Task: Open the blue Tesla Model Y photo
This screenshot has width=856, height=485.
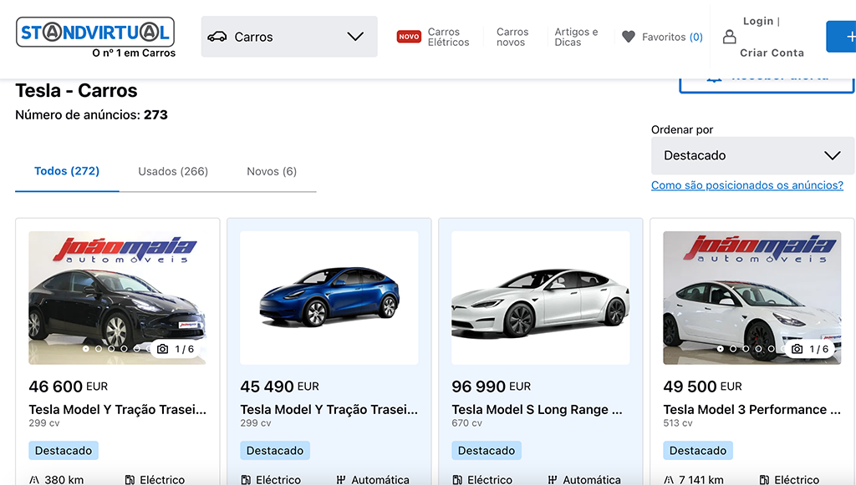Action: coord(329,297)
